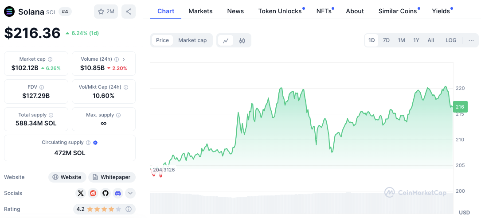
Task: Switch to the Chart tab
Action: tap(166, 11)
